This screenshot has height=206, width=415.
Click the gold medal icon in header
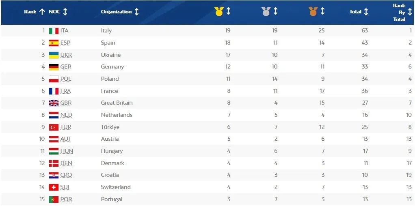pos(219,12)
